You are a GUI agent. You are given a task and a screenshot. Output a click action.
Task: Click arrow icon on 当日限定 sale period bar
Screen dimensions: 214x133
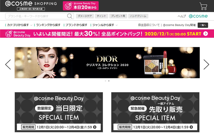[95, 127]
